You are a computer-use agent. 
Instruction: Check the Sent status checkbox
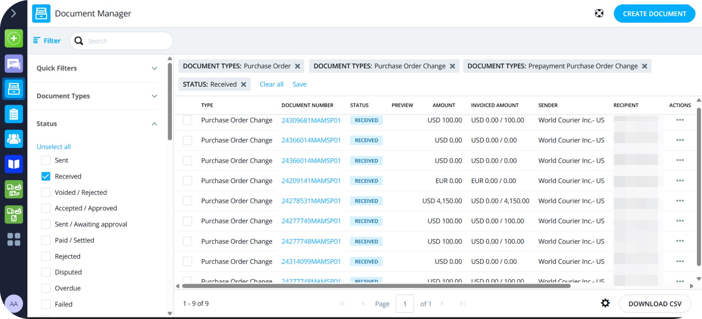[46, 160]
